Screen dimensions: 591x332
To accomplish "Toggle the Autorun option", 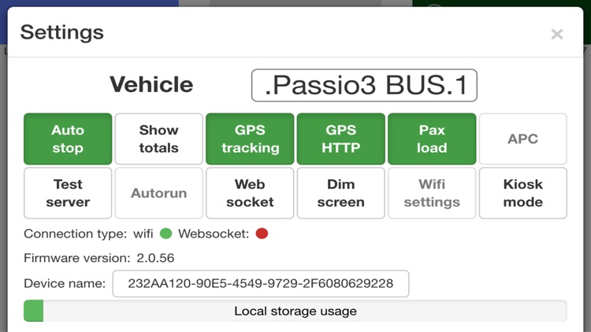I will tap(158, 193).
